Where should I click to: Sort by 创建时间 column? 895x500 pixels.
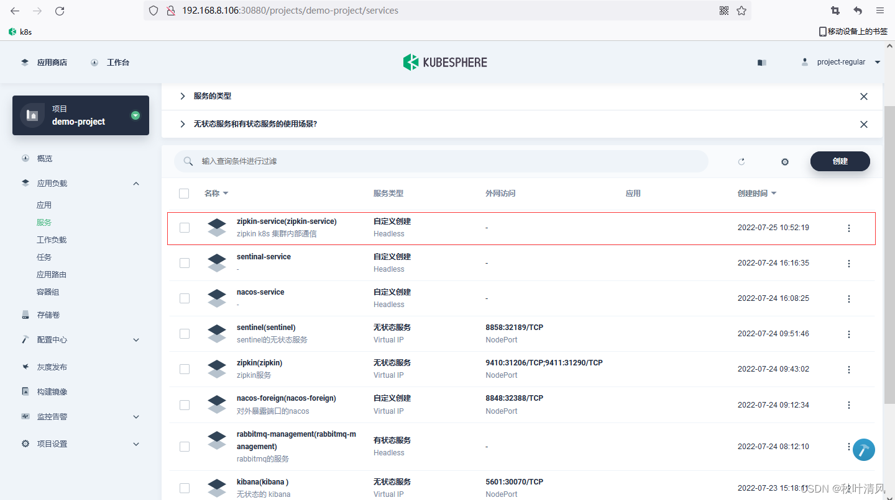[x=757, y=194]
